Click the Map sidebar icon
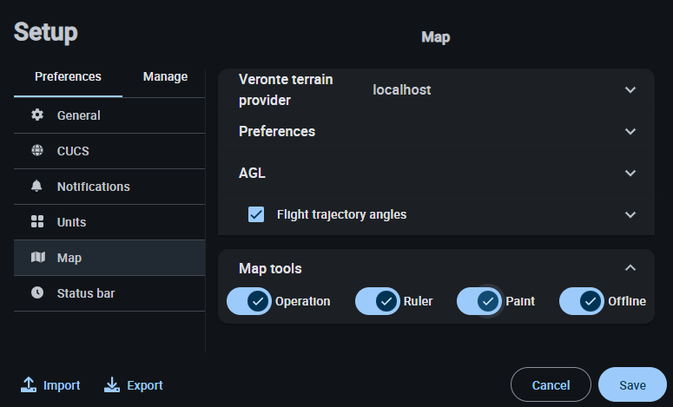Viewport: 673px width, 407px height. click(x=37, y=258)
